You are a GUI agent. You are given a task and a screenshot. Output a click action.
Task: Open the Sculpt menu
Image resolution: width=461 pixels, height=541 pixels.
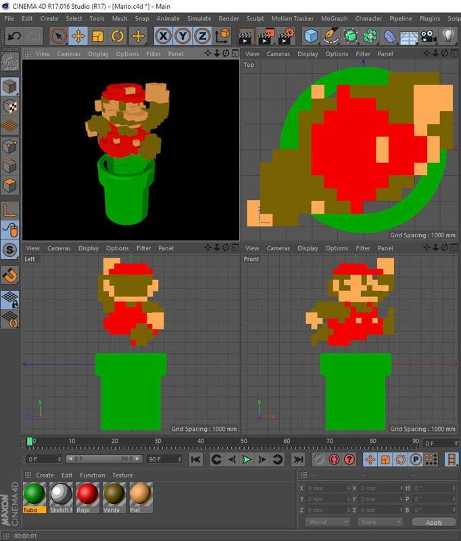click(x=255, y=19)
